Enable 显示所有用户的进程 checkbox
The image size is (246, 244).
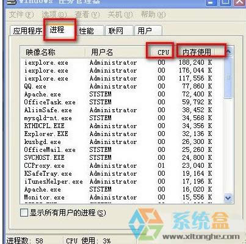(x=24, y=213)
